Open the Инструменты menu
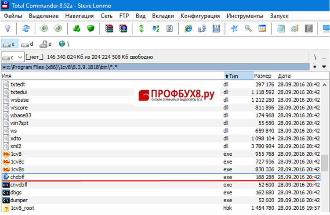Viewport: 330px width, 215px height. 245,16
